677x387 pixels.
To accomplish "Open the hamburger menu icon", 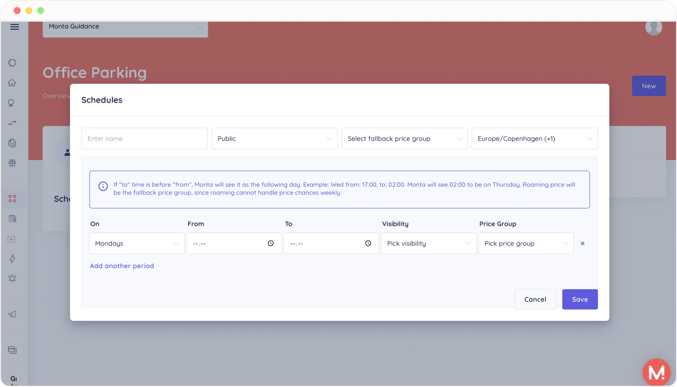I will click(14, 27).
